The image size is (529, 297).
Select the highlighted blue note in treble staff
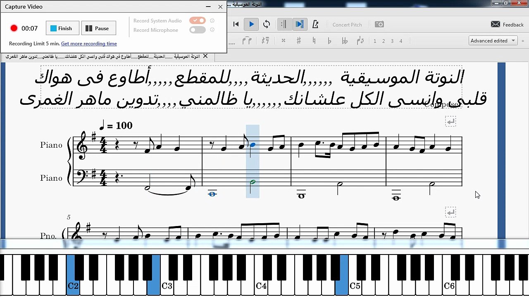253,144
